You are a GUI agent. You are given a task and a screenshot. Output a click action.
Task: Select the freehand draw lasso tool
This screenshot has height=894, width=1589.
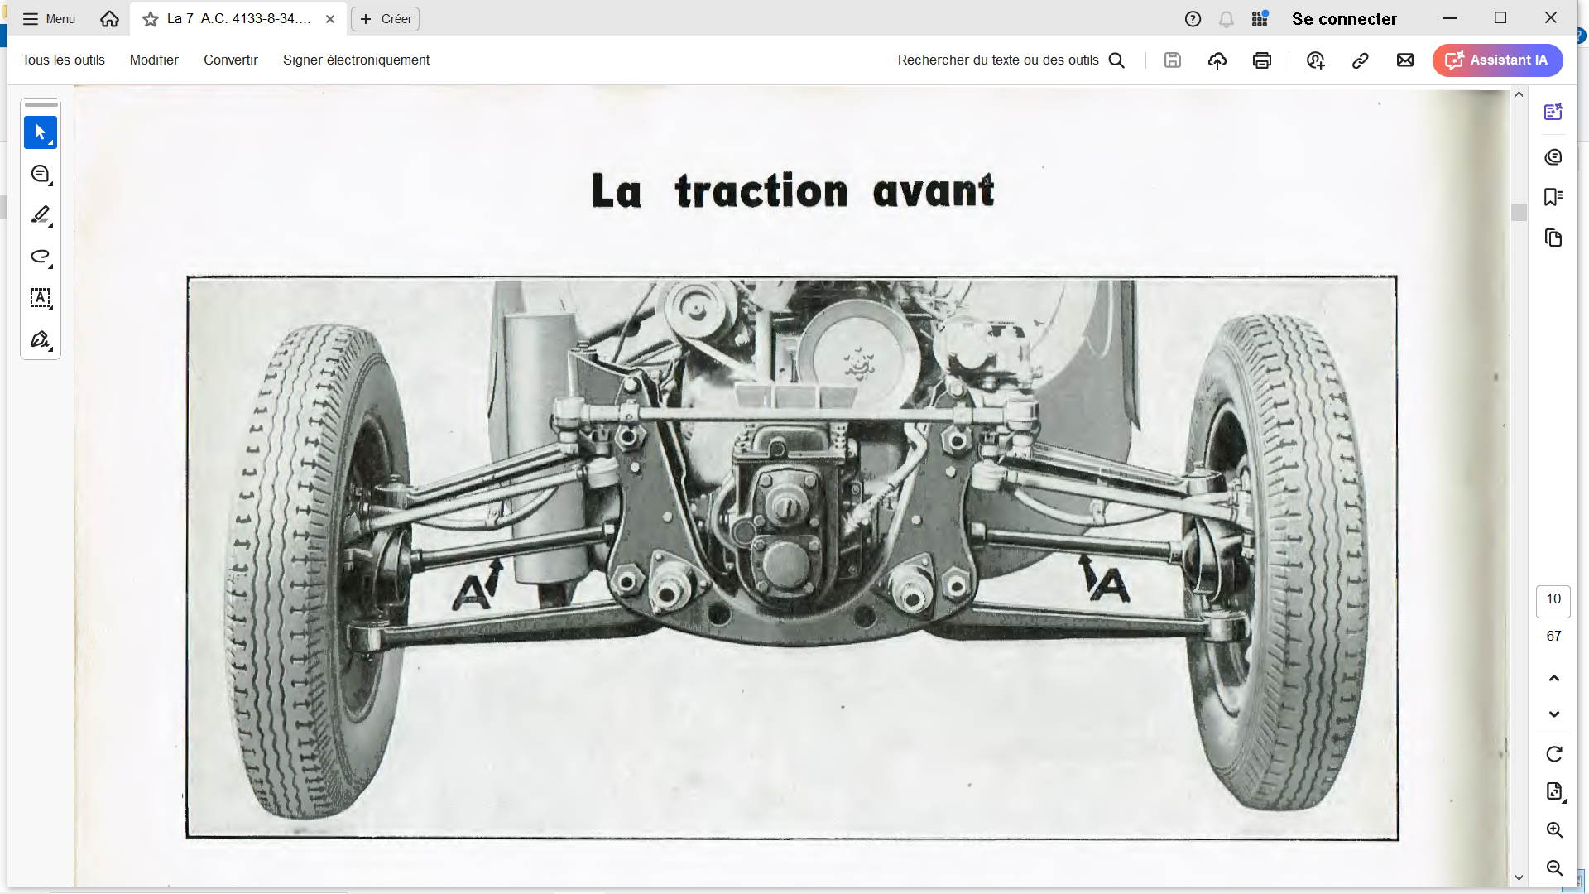pyautogui.click(x=40, y=257)
